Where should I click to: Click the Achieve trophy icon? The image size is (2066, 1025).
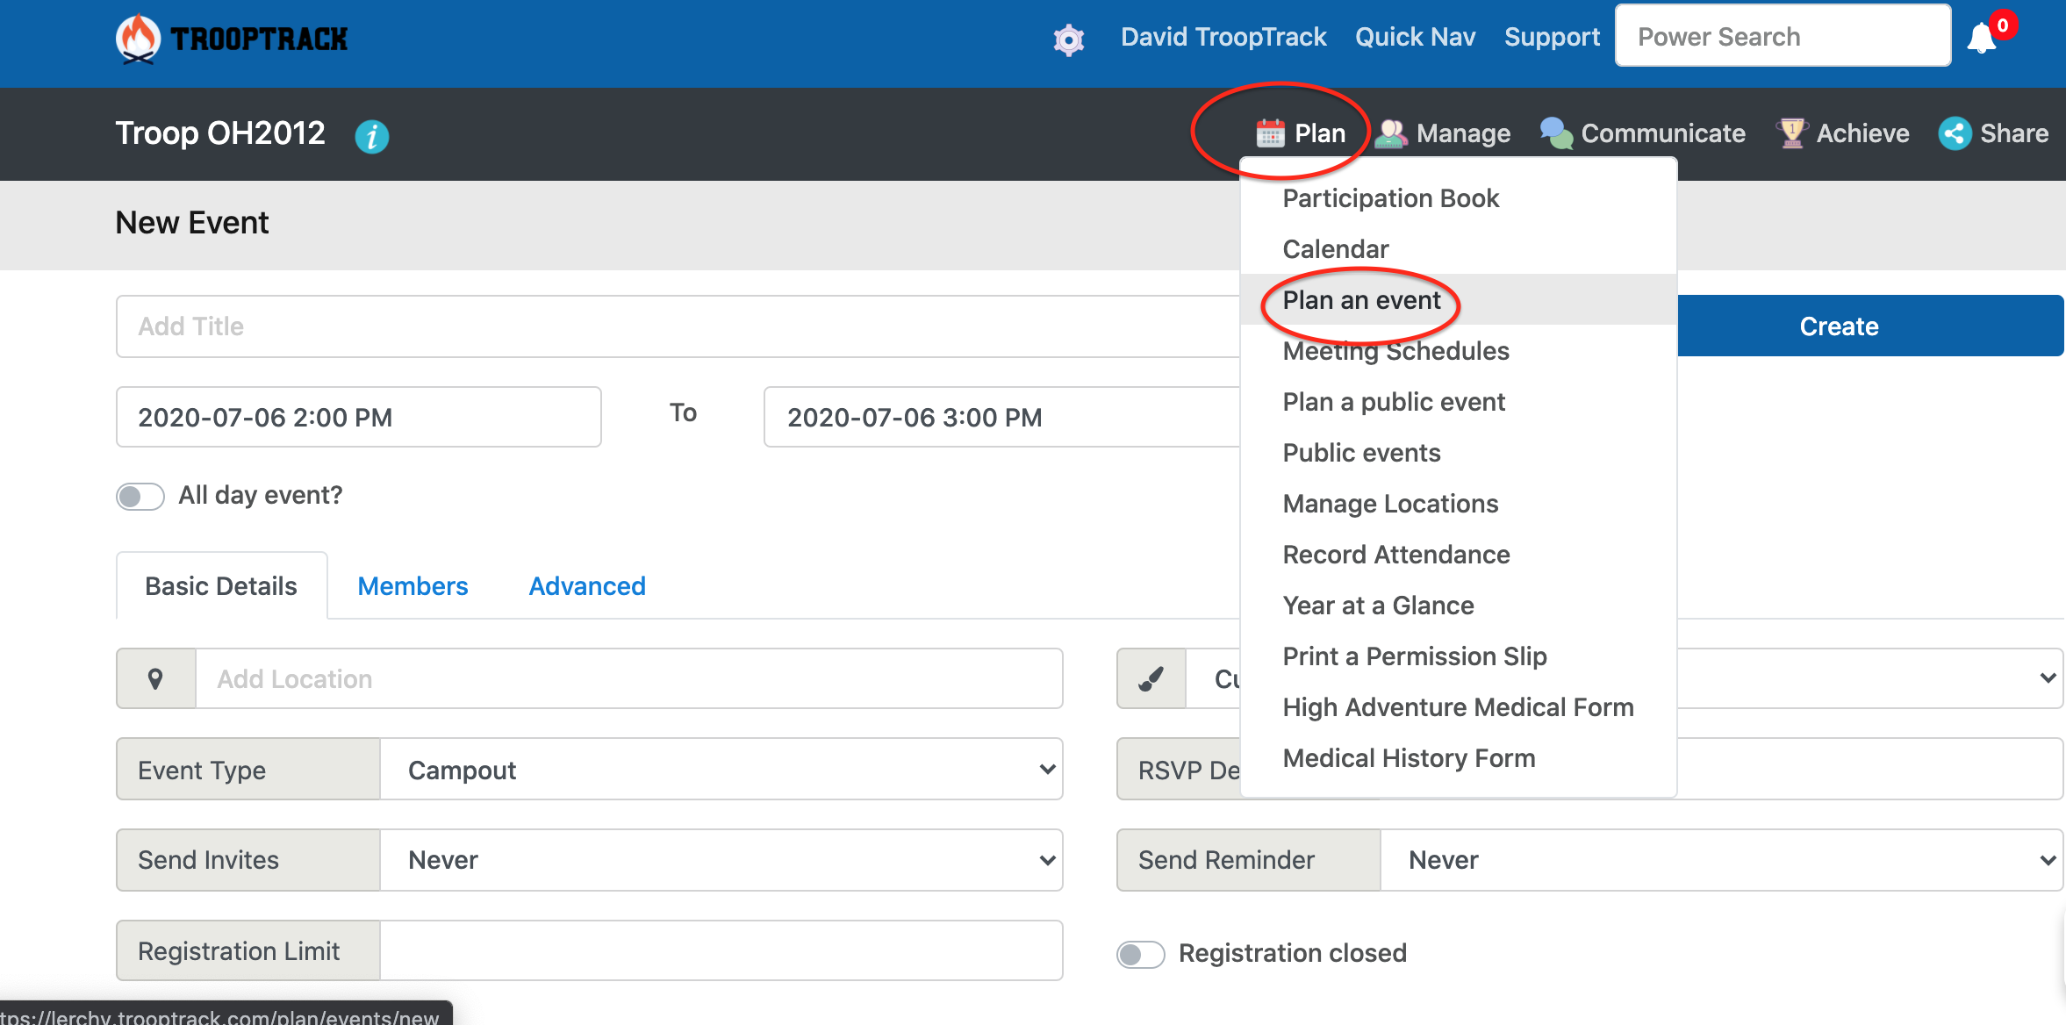(1791, 133)
